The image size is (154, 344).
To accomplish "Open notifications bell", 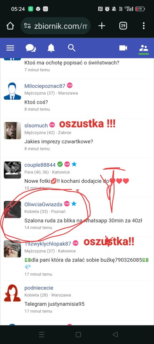I will pos(51,48).
